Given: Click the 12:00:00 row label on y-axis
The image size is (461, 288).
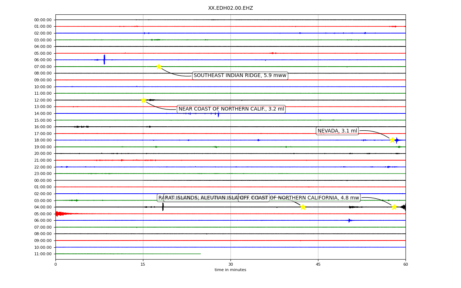Looking at the screenshot, I should (x=43, y=100).
